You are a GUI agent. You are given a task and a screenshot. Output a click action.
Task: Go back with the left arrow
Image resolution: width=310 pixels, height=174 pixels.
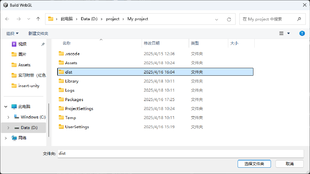pyautogui.click(x=7, y=19)
